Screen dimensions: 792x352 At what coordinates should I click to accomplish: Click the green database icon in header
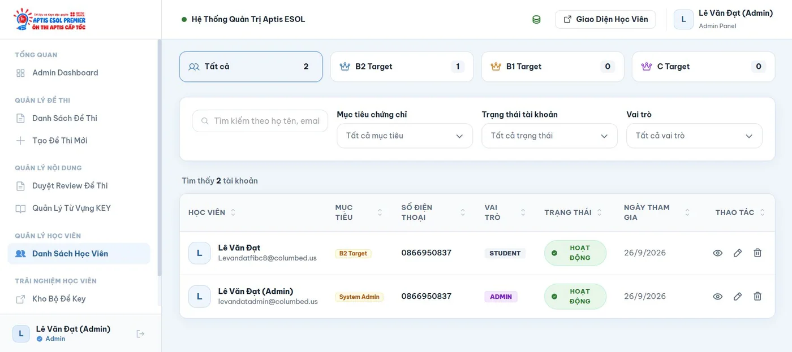(536, 19)
